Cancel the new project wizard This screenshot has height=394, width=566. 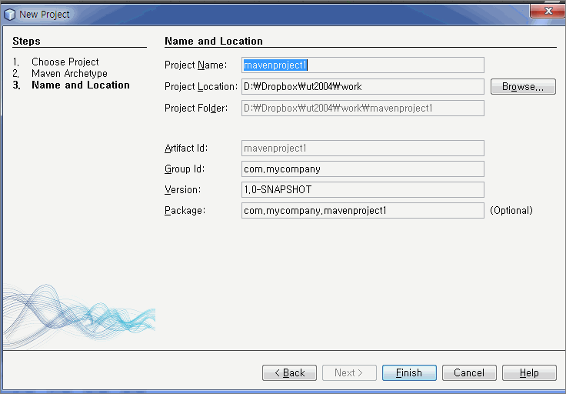pos(469,372)
